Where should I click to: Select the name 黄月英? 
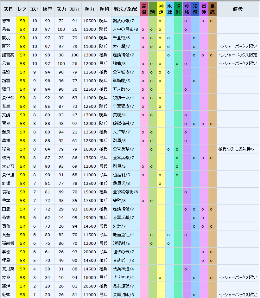pos(8,269)
